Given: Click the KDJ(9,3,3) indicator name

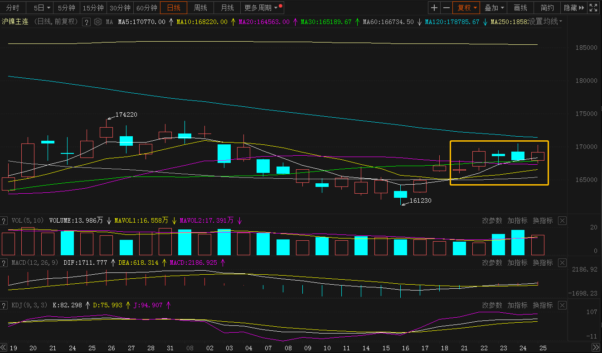Looking at the screenshot, I should pyautogui.click(x=29, y=305).
